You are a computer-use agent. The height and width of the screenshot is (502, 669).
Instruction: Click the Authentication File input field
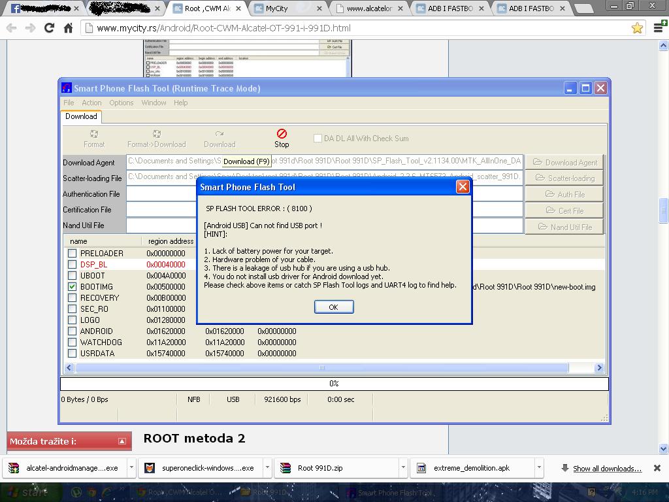pyautogui.click(x=325, y=193)
